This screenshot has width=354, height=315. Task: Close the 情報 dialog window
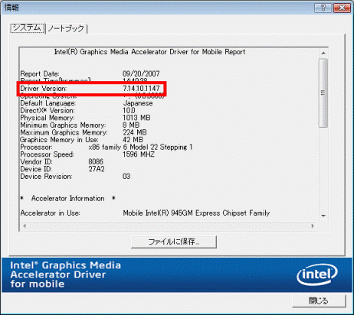(x=342, y=8)
